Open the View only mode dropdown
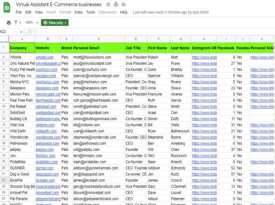Screen dimensions: 275x205 [x=55, y=23]
